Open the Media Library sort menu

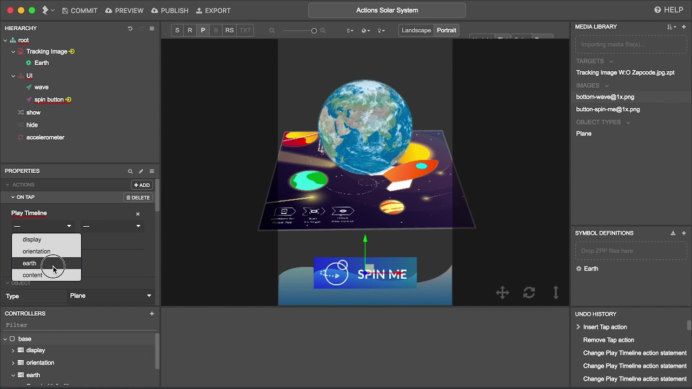click(x=672, y=27)
